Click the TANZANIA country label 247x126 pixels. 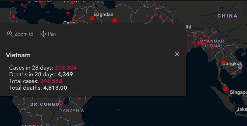coord(72,110)
